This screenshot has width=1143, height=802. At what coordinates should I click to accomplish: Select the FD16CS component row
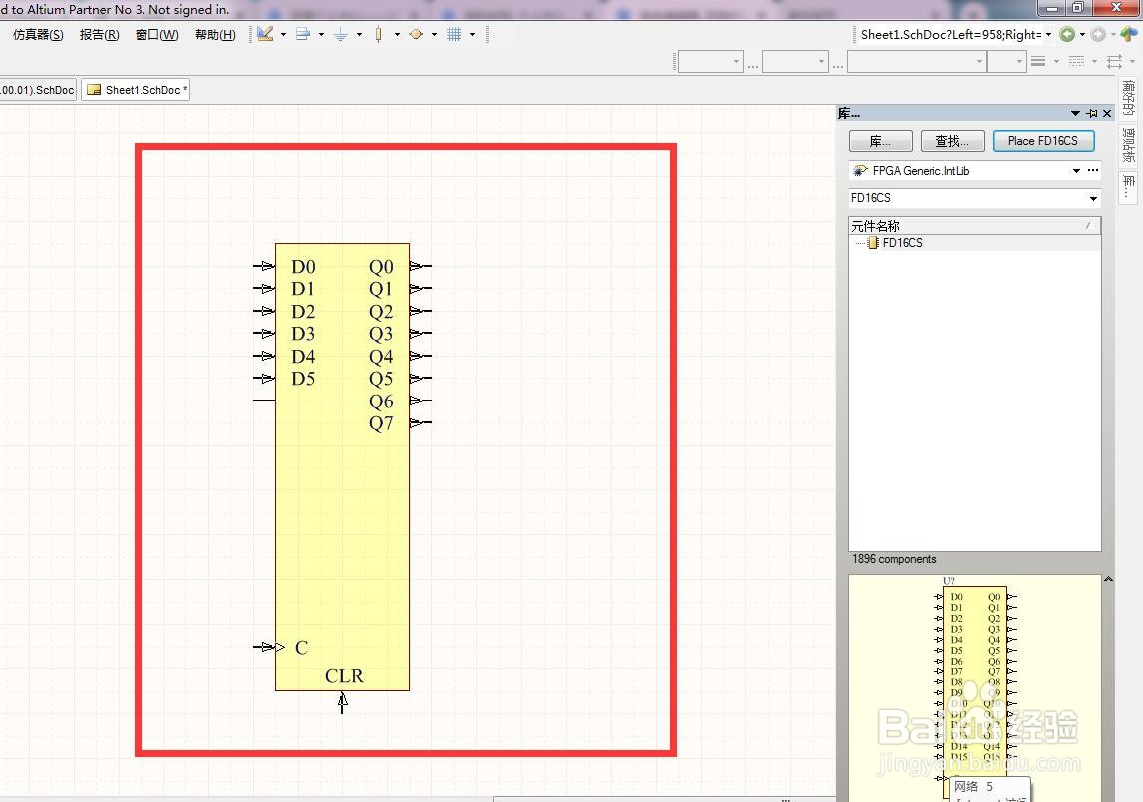(x=975, y=243)
